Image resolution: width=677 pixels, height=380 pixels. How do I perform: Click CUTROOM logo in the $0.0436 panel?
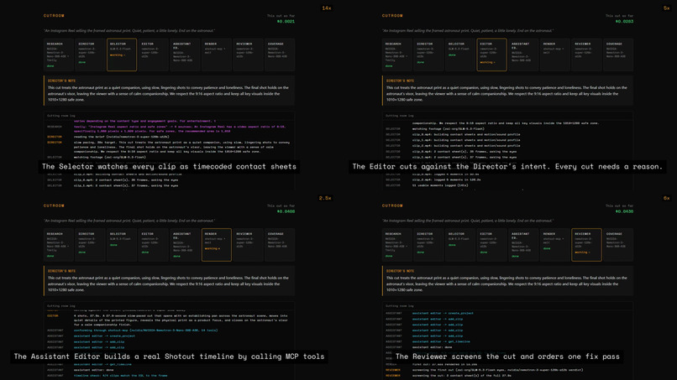point(392,206)
